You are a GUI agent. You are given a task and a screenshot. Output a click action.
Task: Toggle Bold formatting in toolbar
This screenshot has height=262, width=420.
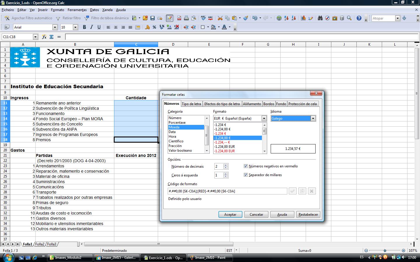click(x=84, y=27)
